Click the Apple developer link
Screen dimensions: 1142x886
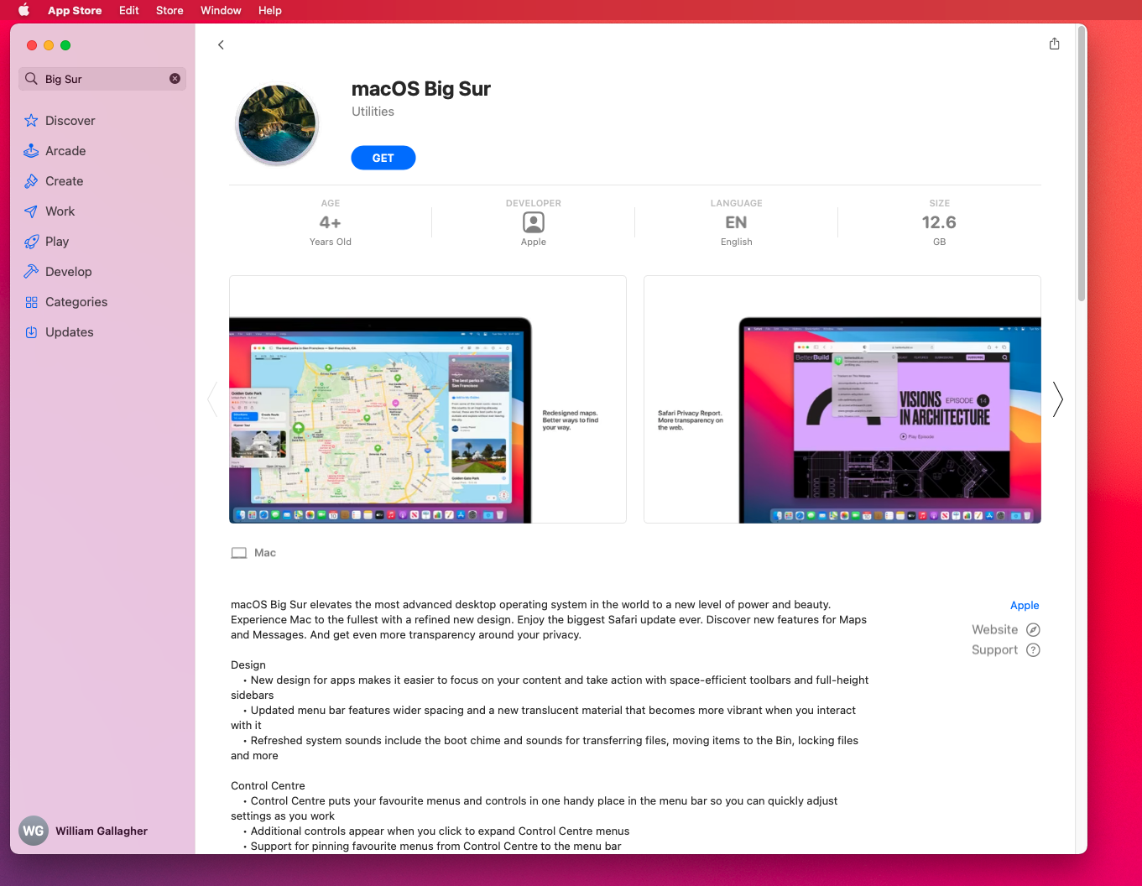click(x=1024, y=606)
